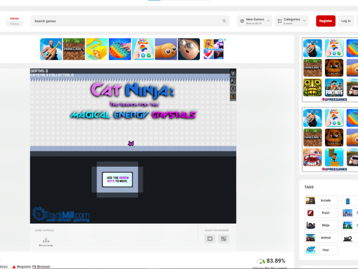
Task: Open the New Games dropdown
Action: tap(255, 21)
